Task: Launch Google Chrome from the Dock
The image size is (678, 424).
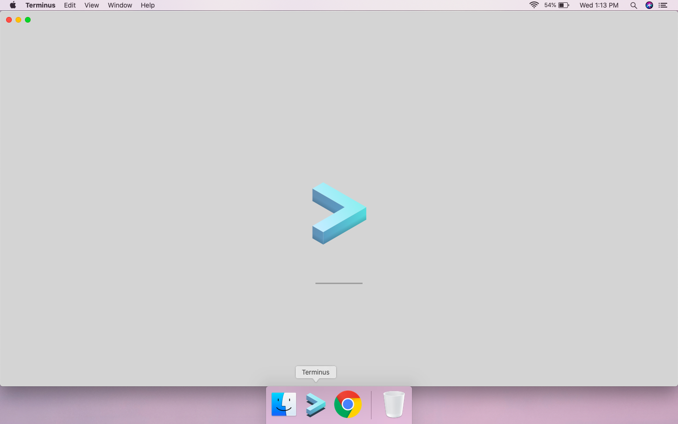Action: 348,404
